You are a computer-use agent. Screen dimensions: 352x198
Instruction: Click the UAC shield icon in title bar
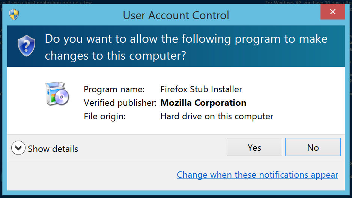pyautogui.click(x=14, y=15)
